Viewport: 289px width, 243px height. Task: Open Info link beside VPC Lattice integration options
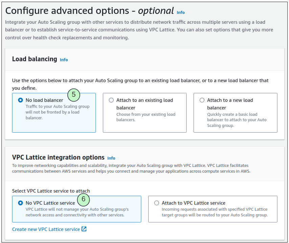(111, 158)
